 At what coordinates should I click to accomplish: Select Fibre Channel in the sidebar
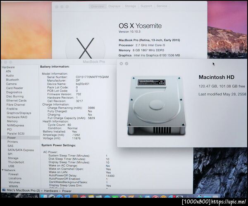[x=16, y=104]
